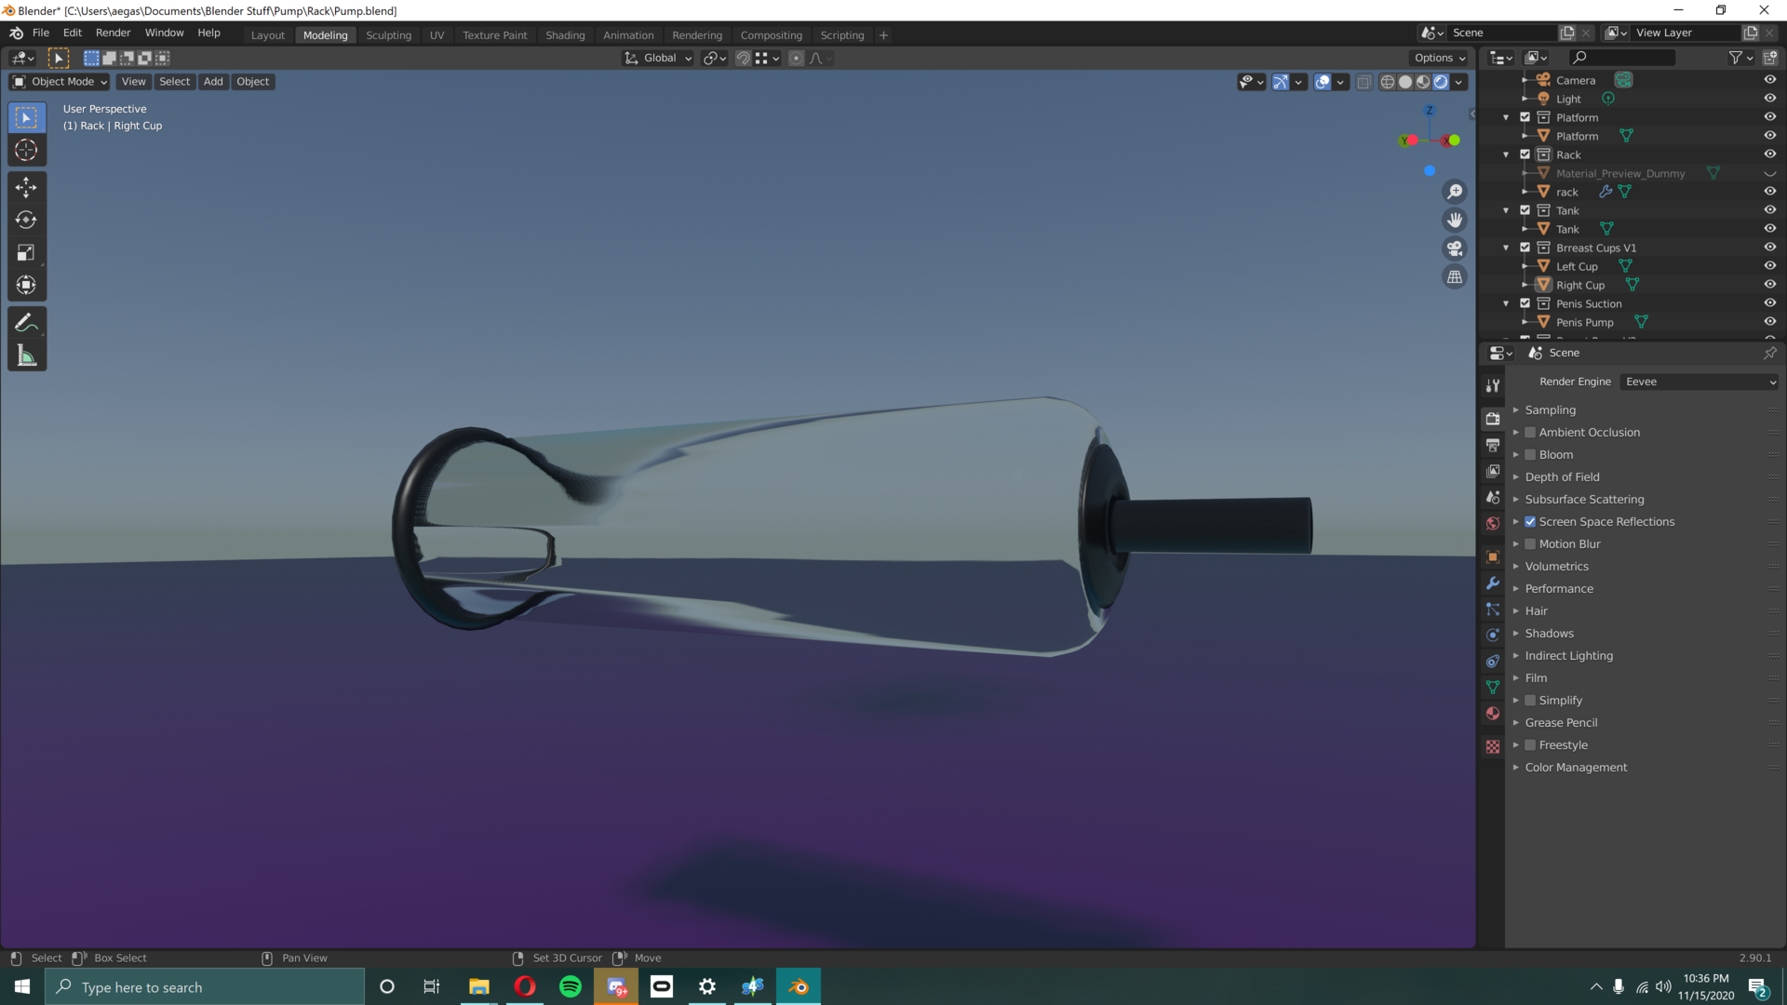
Task: Enable the Motion Blur checkbox
Action: (x=1530, y=544)
